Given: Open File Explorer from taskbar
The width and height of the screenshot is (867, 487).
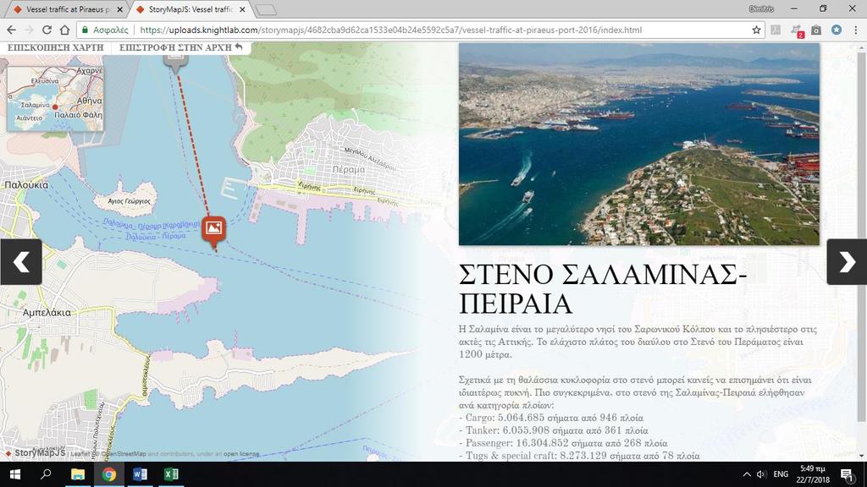Looking at the screenshot, I should 77,474.
